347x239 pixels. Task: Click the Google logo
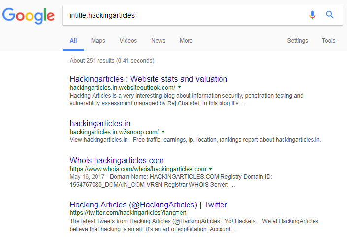tap(29, 16)
